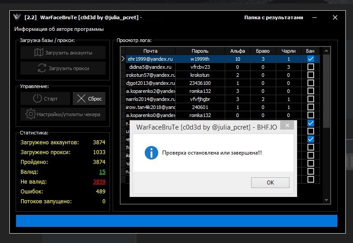353x243 pixels.
Task: Click the blue info icon in the dialog
Action: (x=151, y=153)
